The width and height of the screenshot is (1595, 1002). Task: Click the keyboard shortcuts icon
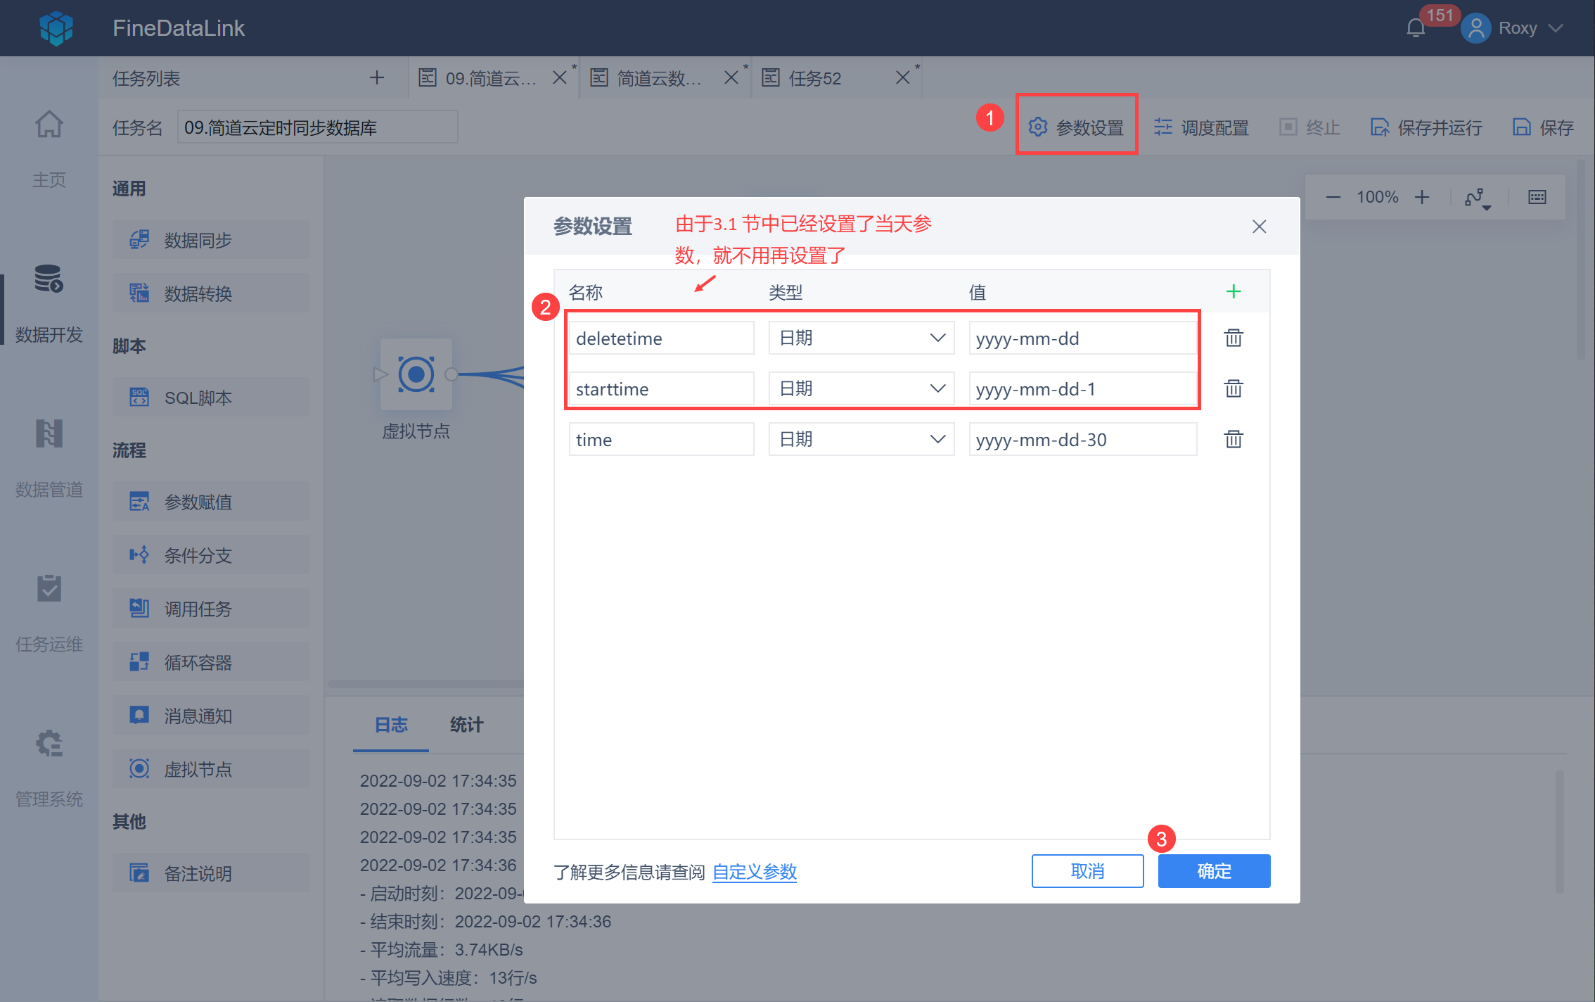tap(1537, 197)
